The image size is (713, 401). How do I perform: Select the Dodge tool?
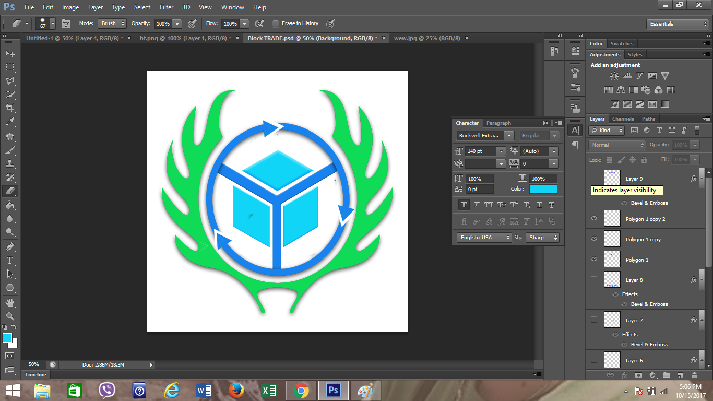(10, 232)
